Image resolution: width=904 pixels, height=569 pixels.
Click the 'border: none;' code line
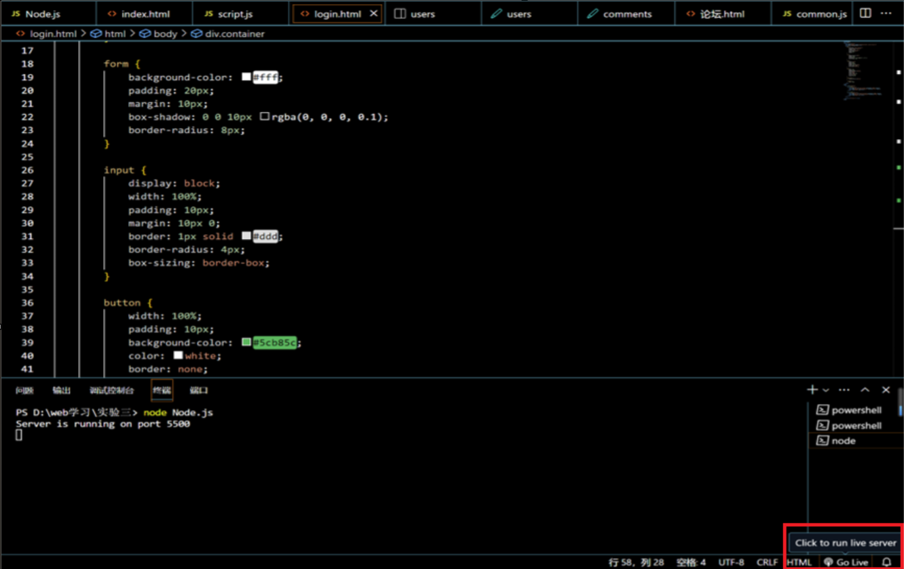pos(168,369)
